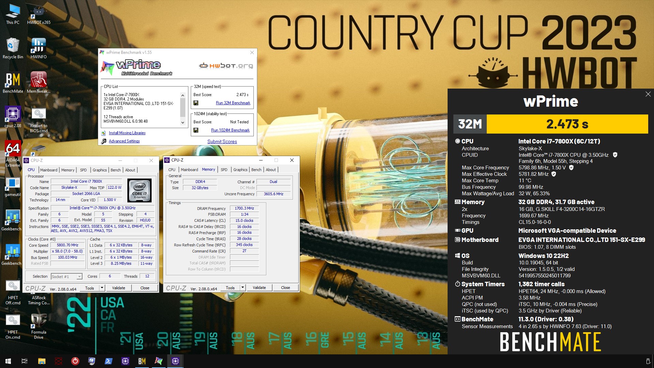
Task: Launch AIDA64 Extreme desktop icon
Action: coord(13,154)
